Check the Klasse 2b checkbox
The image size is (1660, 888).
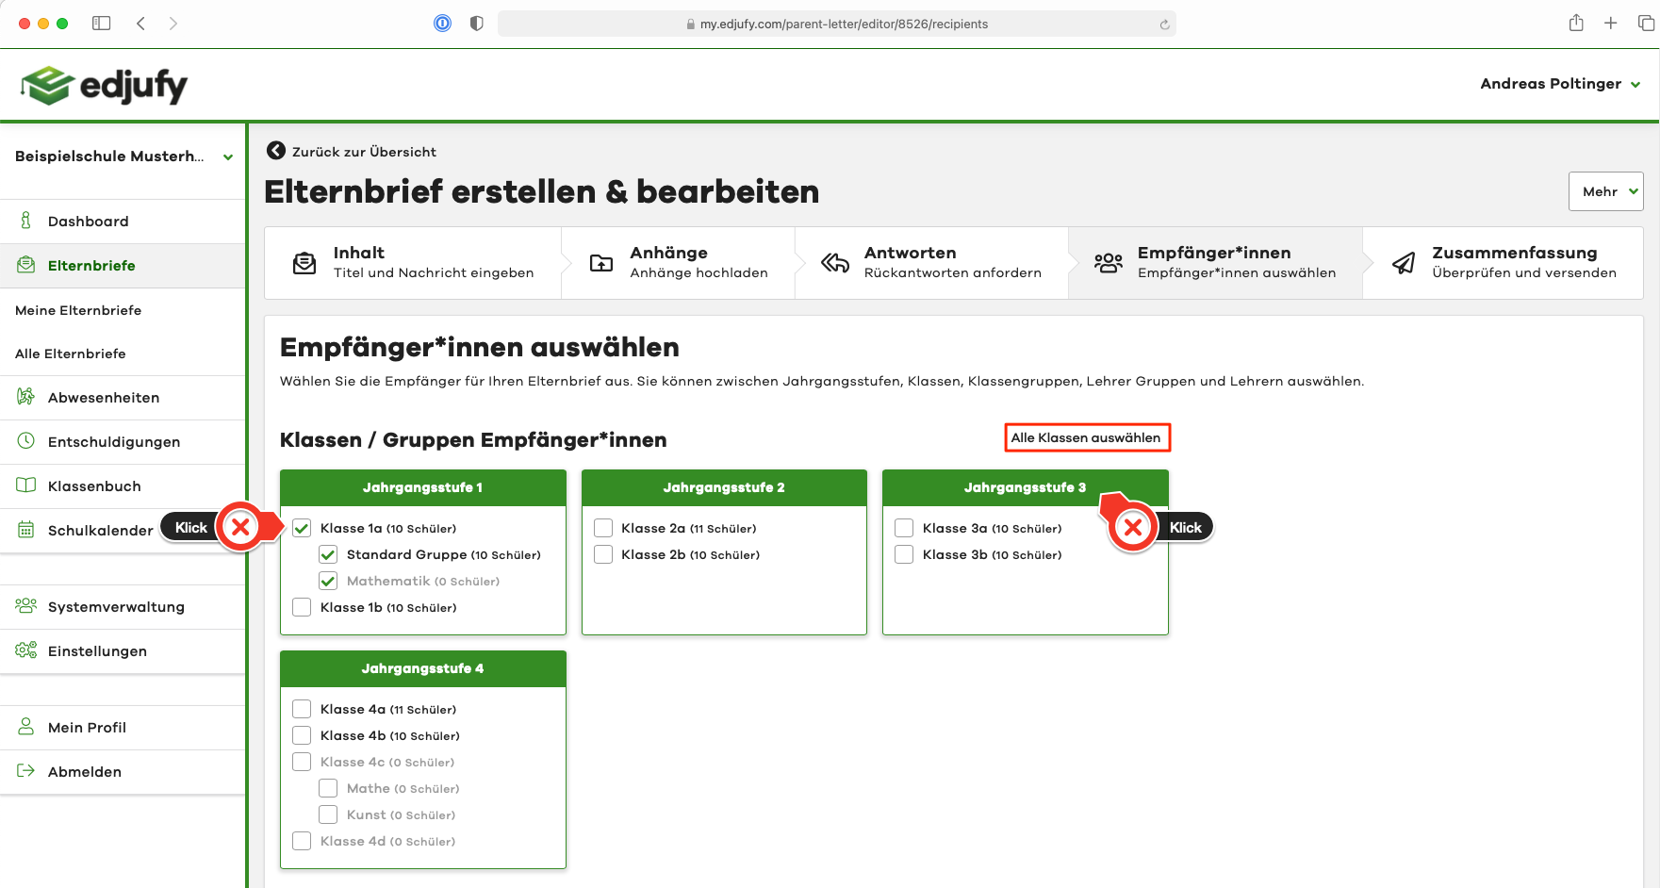[x=603, y=554]
